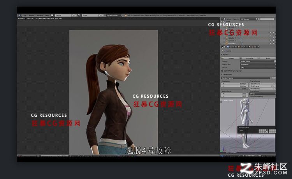This screenshot has height=179, width=292.
Task: Open the Display Image Editor dropdown
Action: coord(257,61)
